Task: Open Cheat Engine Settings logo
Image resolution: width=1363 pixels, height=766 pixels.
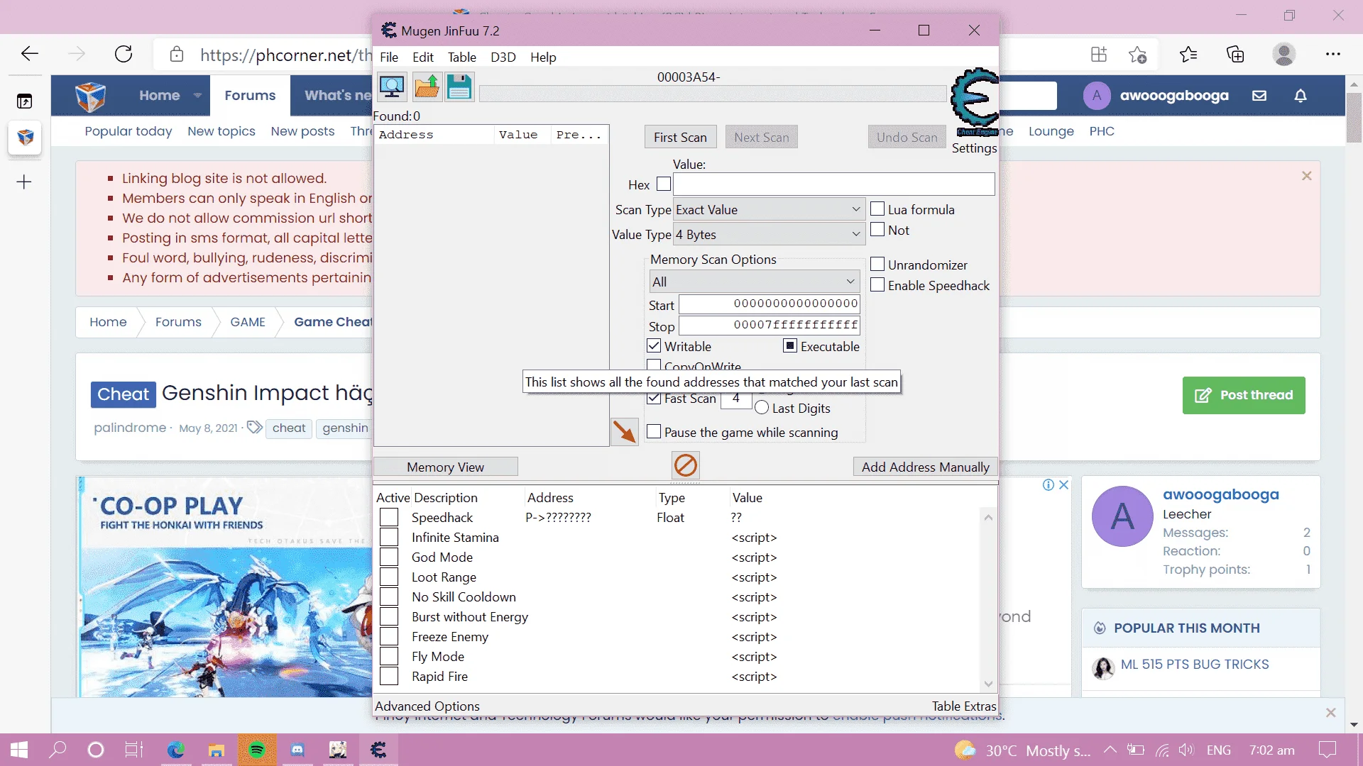Action: (975, 103)
